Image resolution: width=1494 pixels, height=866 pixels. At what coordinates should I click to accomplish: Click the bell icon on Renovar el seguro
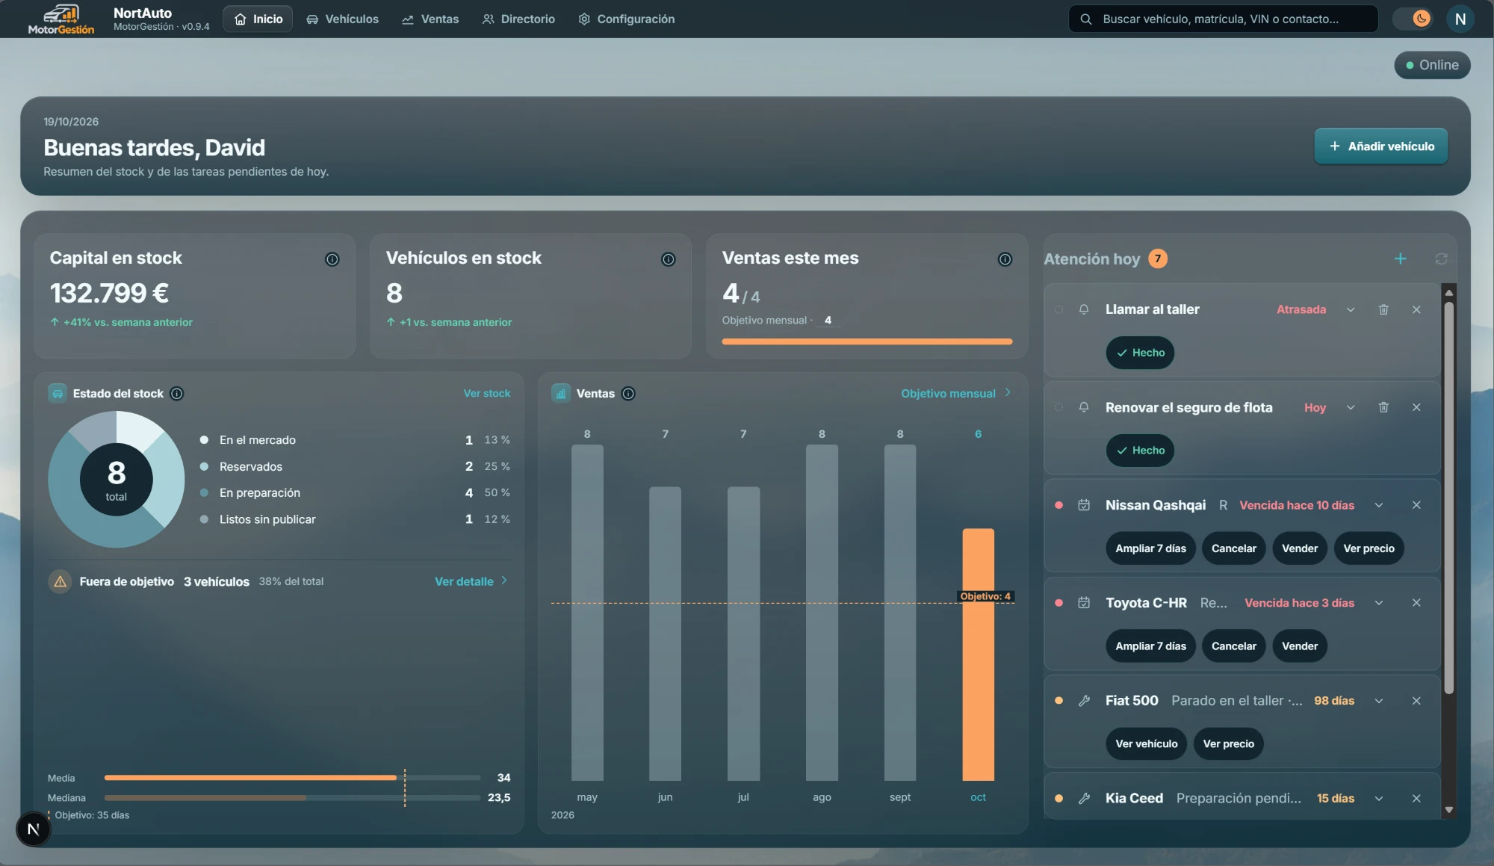(1083, 407)
